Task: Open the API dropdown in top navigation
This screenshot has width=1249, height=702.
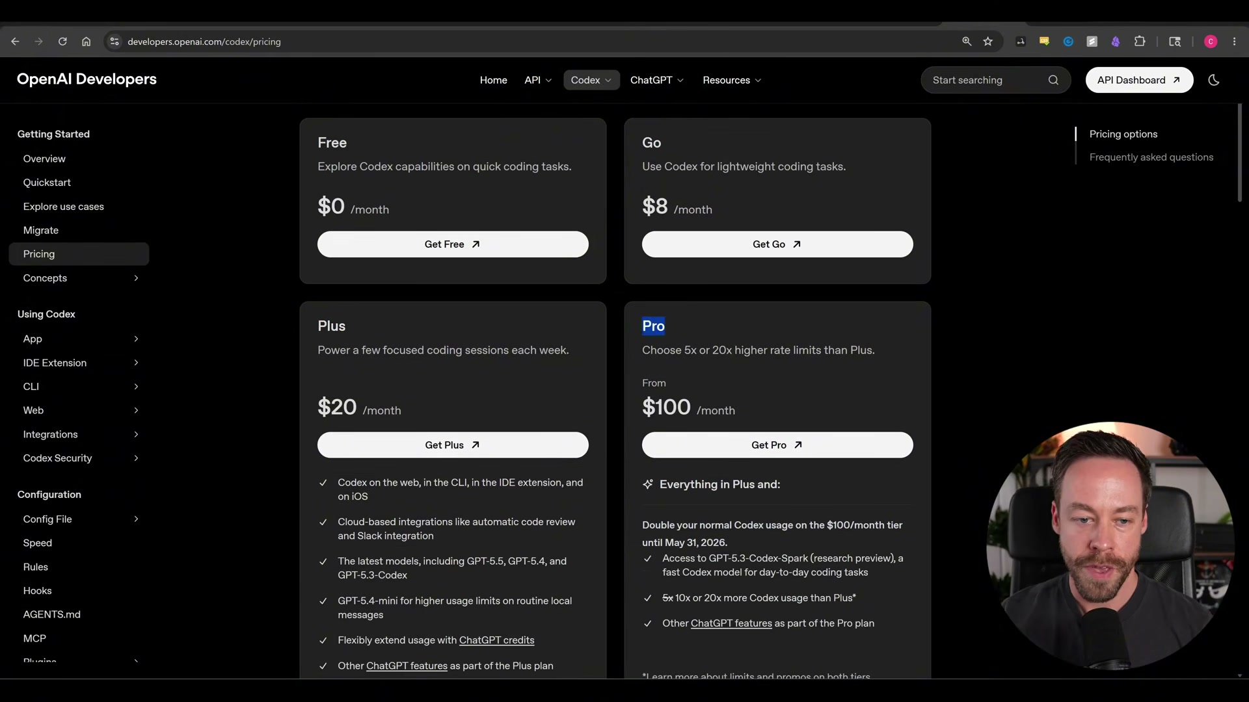Action: pos(538,80)
